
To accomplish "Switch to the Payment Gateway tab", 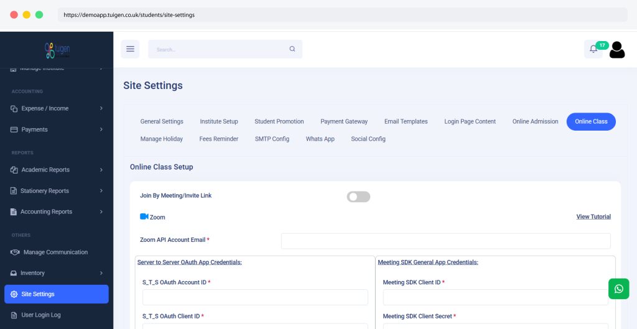I will (344, 121).
